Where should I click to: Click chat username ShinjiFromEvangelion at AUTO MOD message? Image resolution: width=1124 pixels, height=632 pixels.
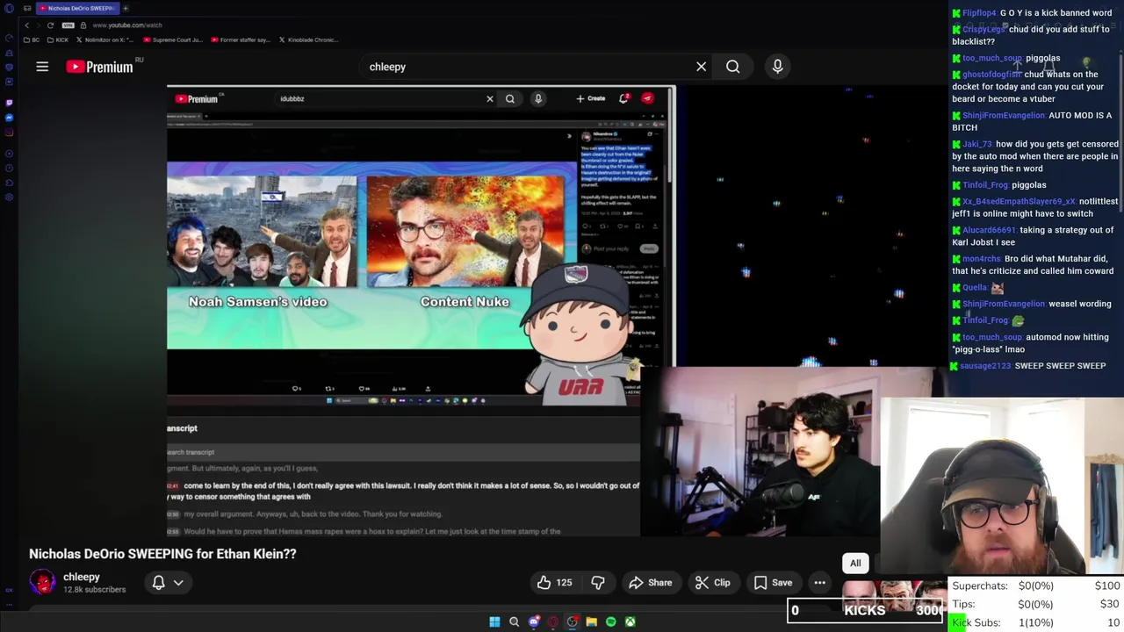[1004, 115]
